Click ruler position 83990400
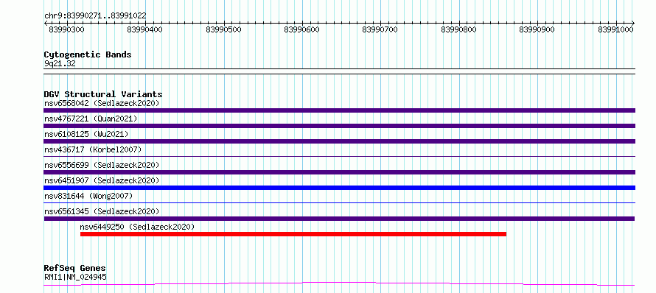Image resolution: width=656 pixels, height=293 pixels. tap(145, 29)
